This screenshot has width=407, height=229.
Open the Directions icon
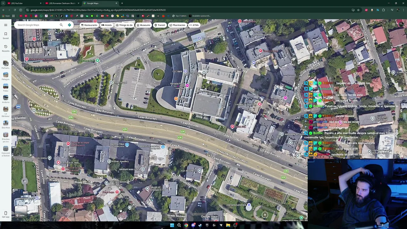[69, 25]
